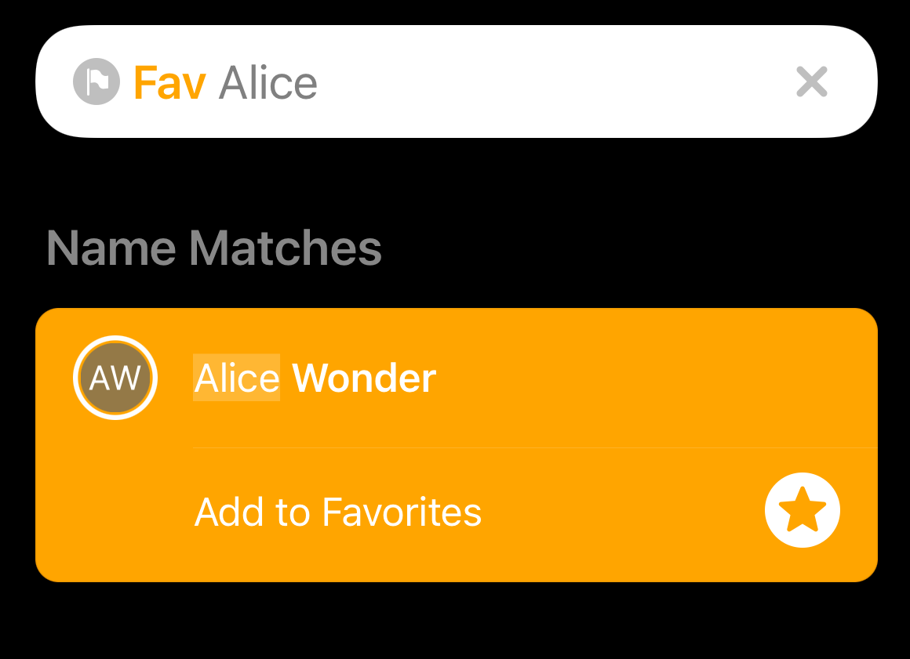Click the Alice text in the search field

268,83
